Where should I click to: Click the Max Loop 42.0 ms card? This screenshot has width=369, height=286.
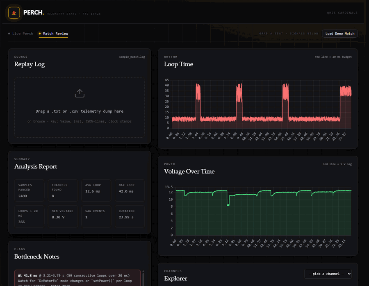point(130,190)
